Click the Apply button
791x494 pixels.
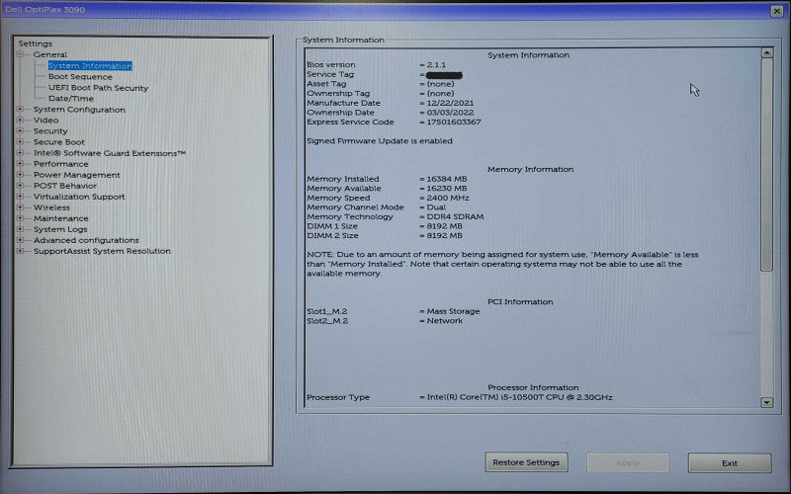pyautogui.click(x=628, y=462)
